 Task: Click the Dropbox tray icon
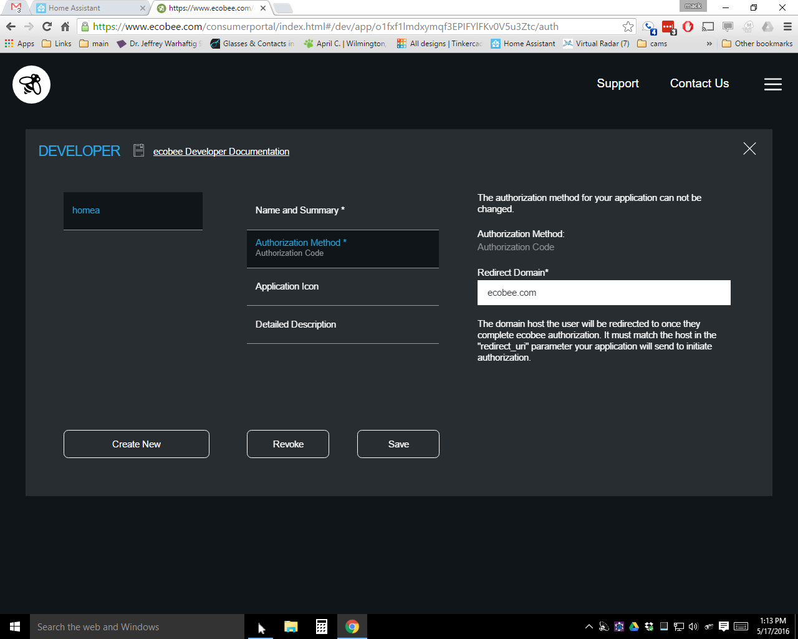coord(649,627)
